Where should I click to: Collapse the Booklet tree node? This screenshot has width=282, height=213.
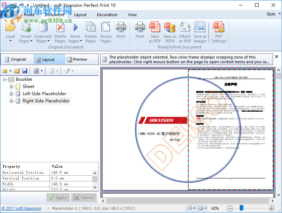5,79
